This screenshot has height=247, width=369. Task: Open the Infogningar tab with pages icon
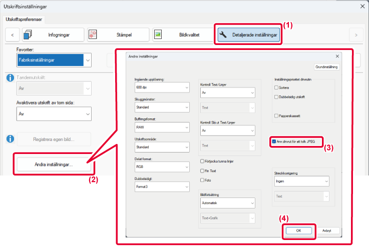coord(28,34)
